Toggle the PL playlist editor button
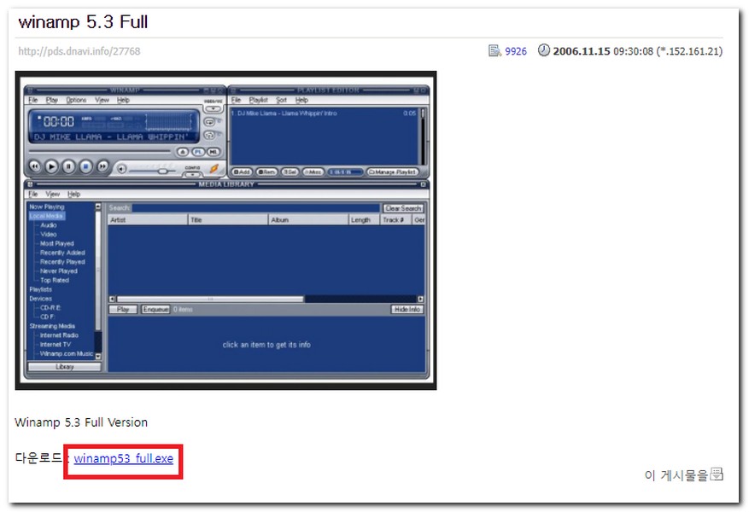The width and height of the screenshot is (749, 512). [x=197, y=152]
